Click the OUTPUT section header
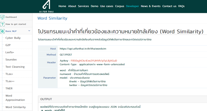This screenshot has height=111, width=207. coord(46,99)
